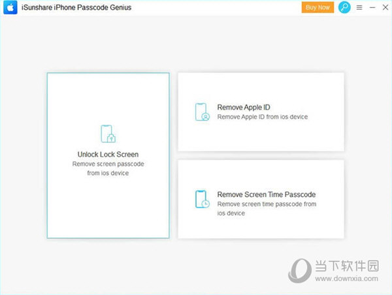The height and width of the screenshot is (295, 392).
Task: Click 'Remove screen time passcode from' description
Action: pos(267,204)
